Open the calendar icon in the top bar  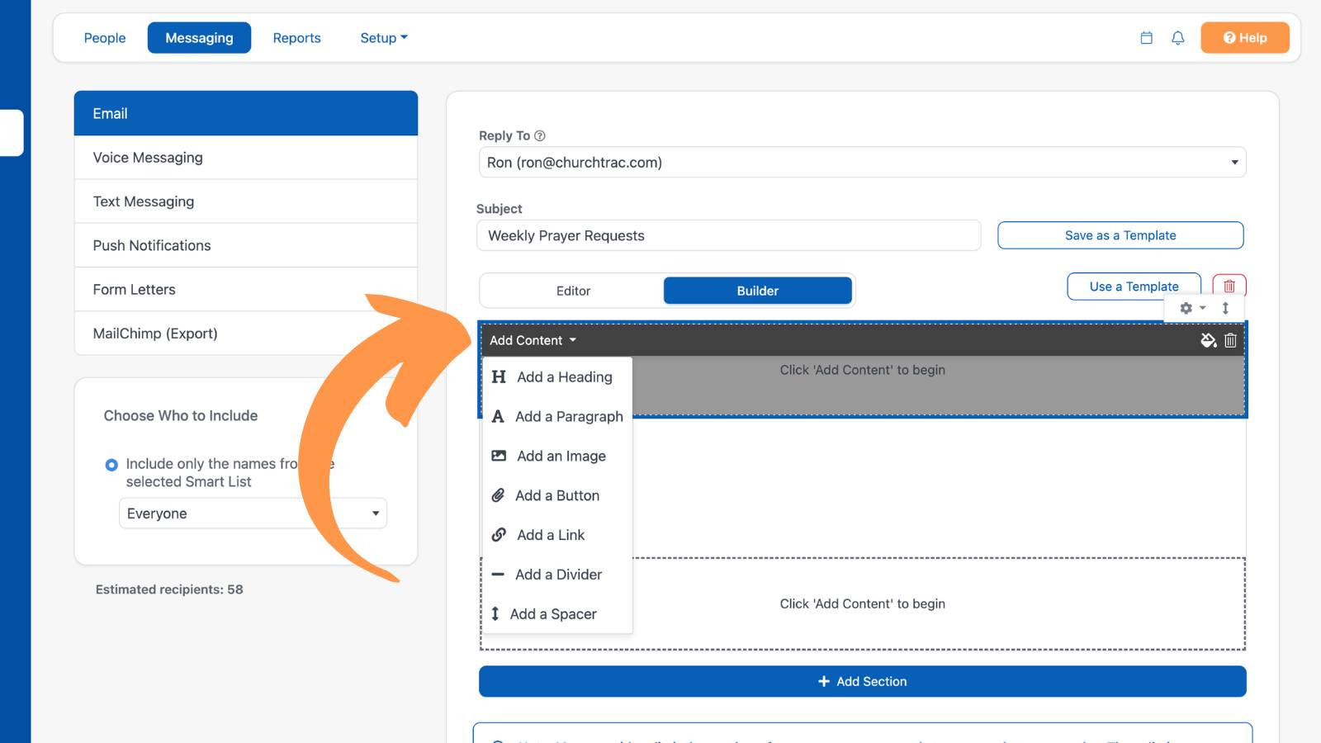pos(1146,38)
